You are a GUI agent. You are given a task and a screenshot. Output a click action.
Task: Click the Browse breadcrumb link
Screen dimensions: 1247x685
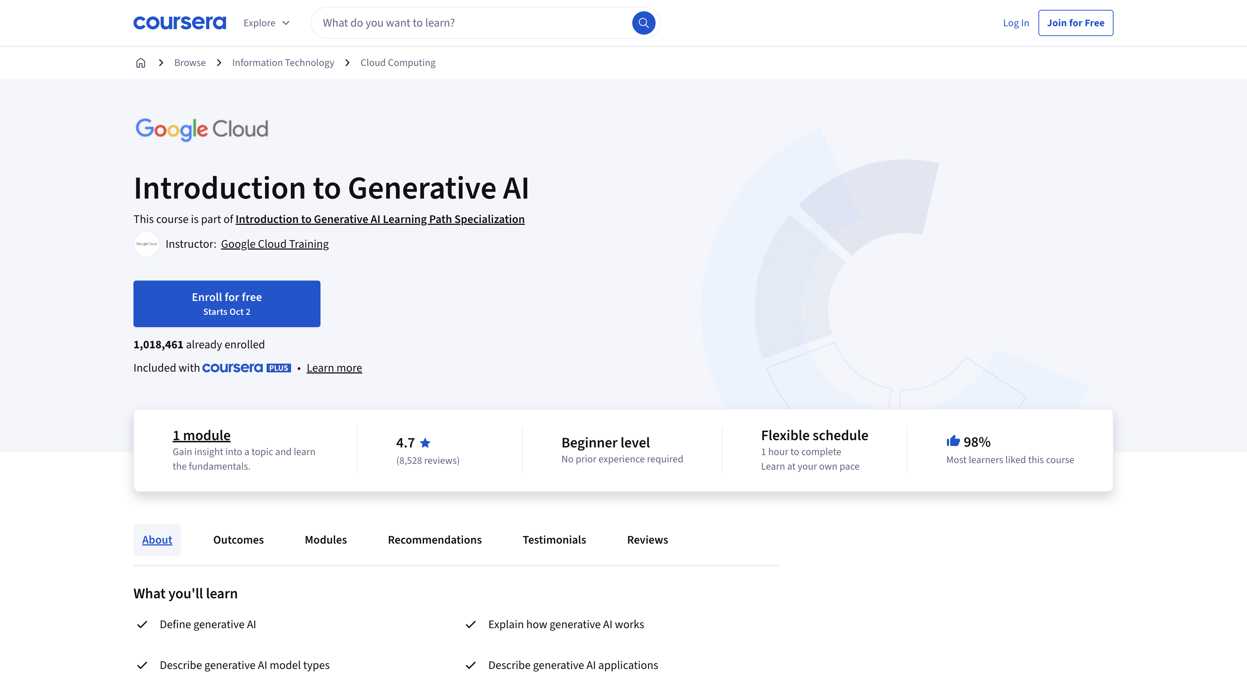click(x=190, y=63)
